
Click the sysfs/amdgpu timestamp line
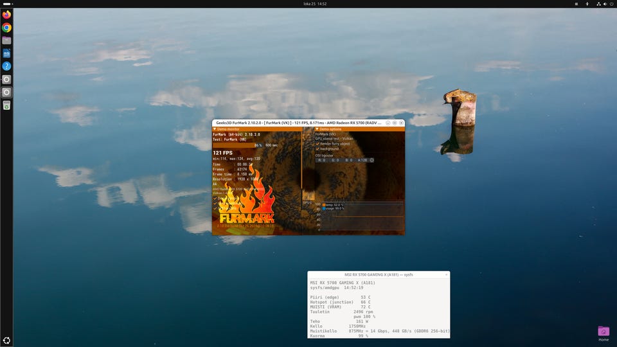(336, 288)
